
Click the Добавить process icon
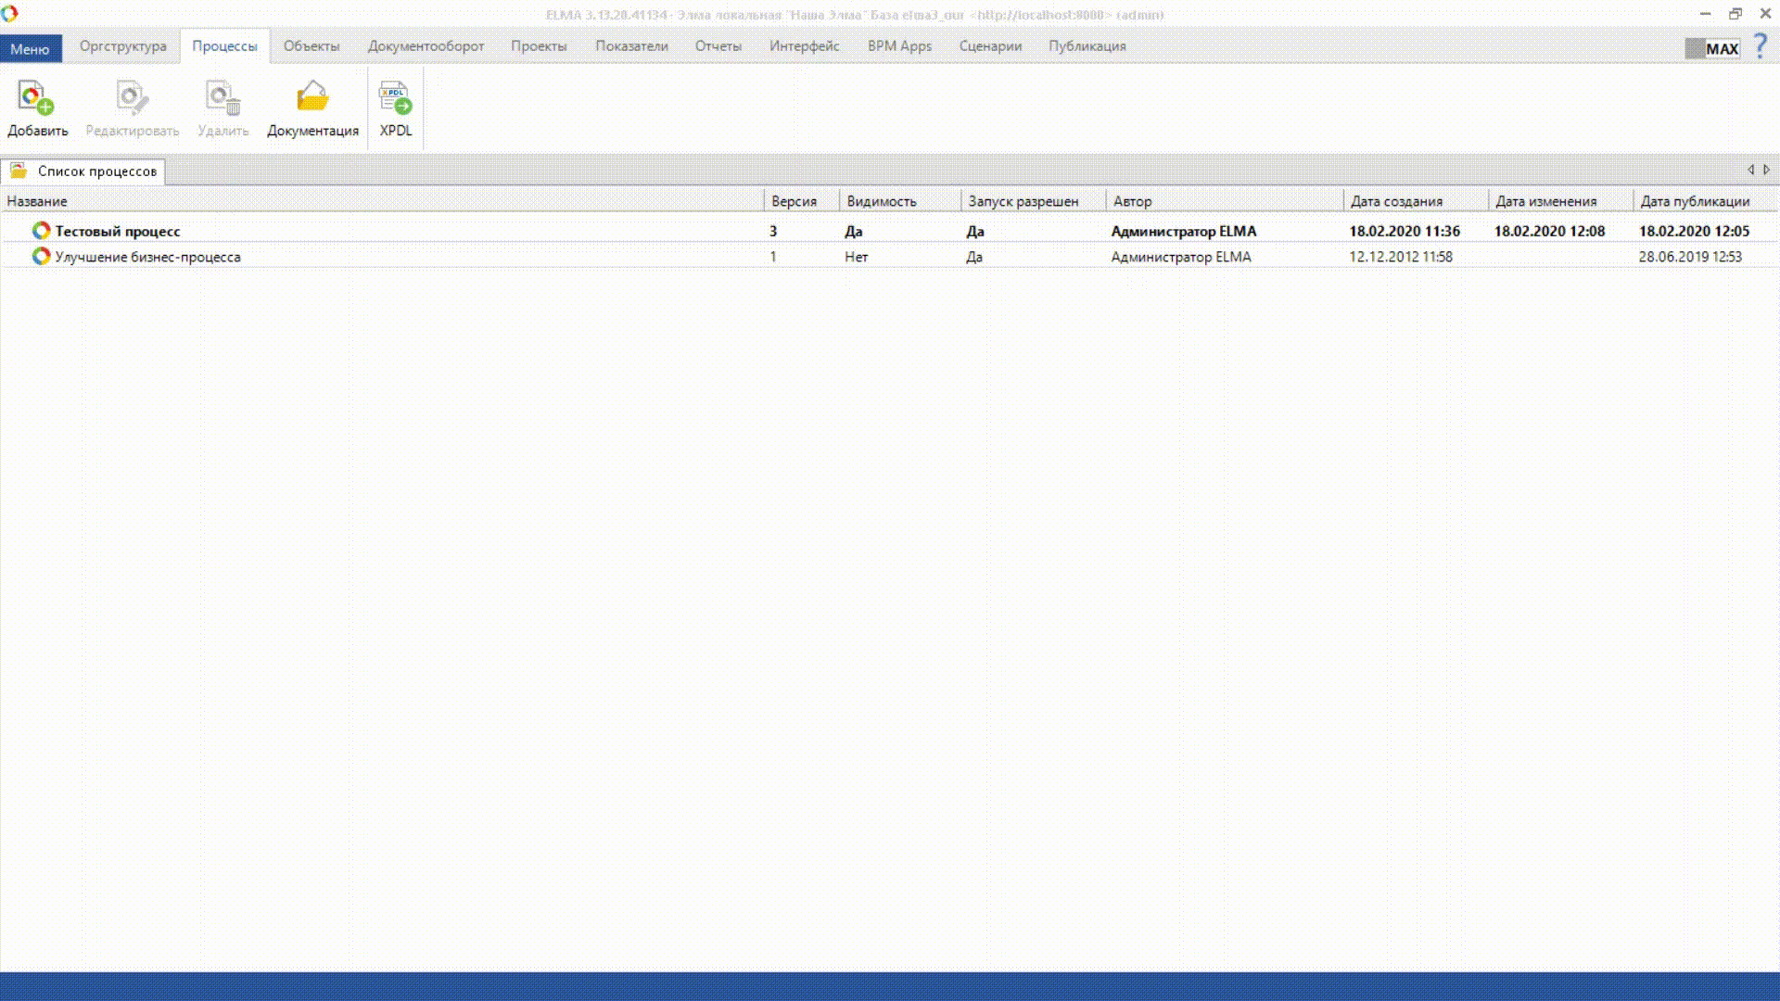tap(37, 97)
